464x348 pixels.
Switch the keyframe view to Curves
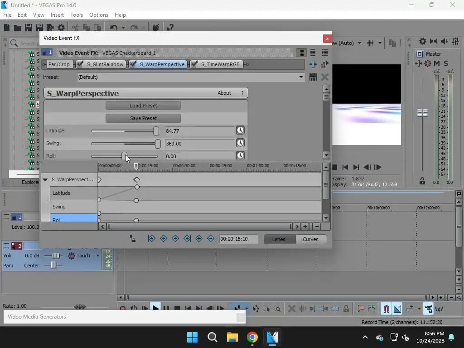[x=310, y=239]
